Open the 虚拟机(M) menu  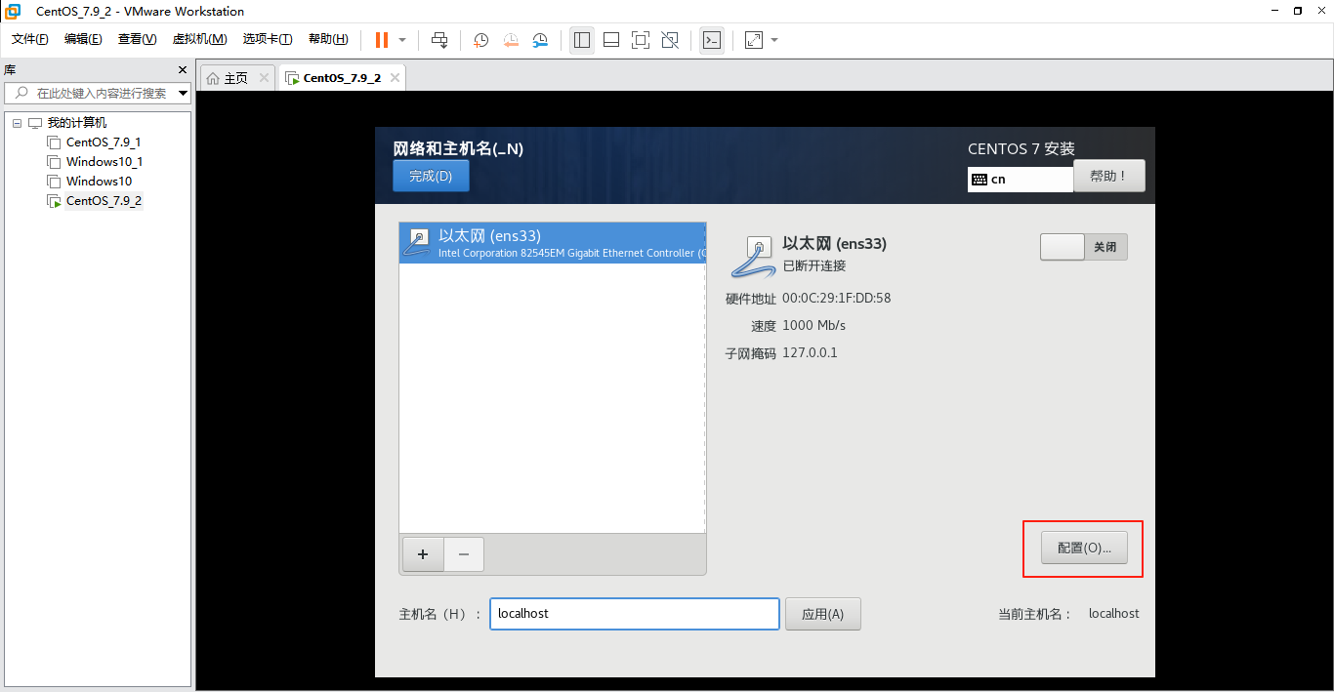pyautogui.click(x=199, y=39)
